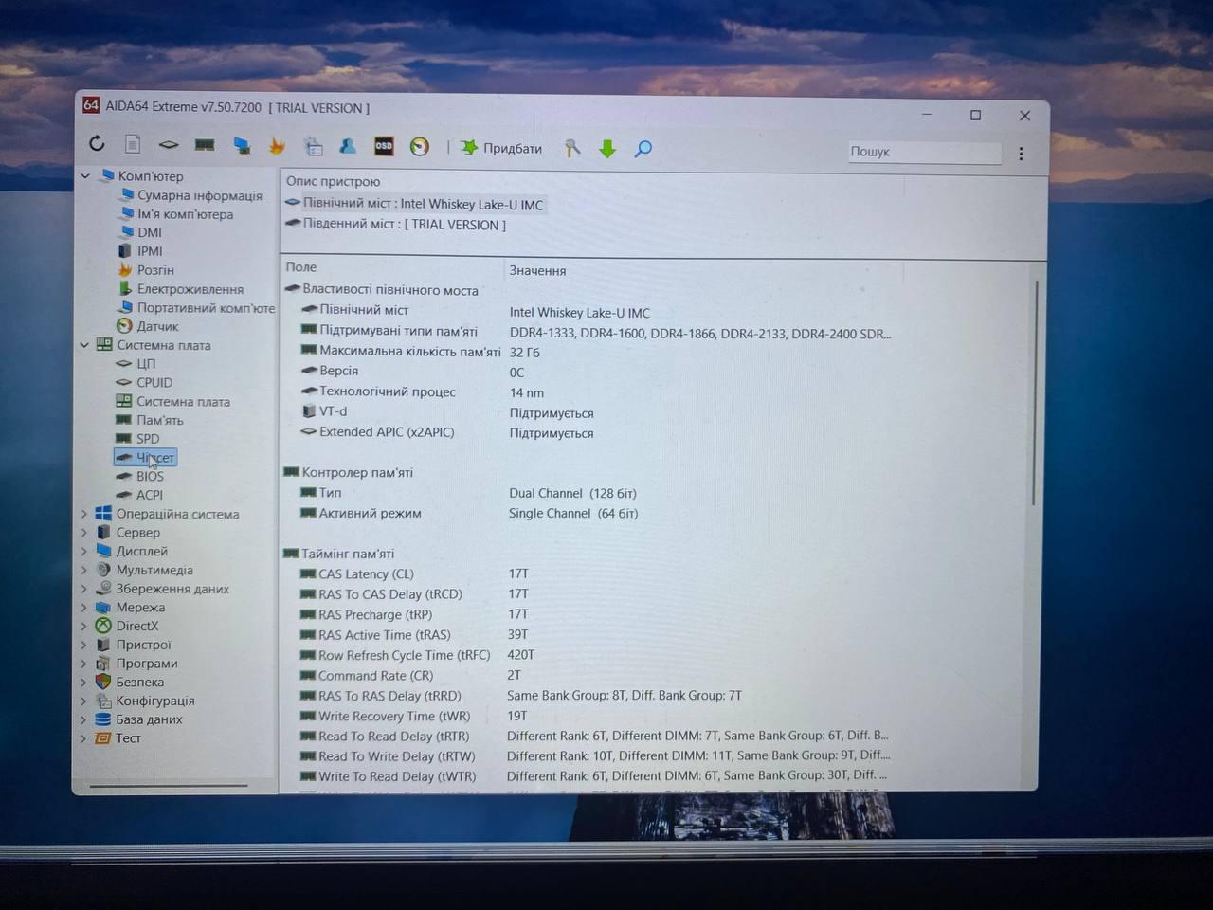Screen dimensions: 1213x910
Task: Open Електроживлення in the tree
Action: pos(190,289)
